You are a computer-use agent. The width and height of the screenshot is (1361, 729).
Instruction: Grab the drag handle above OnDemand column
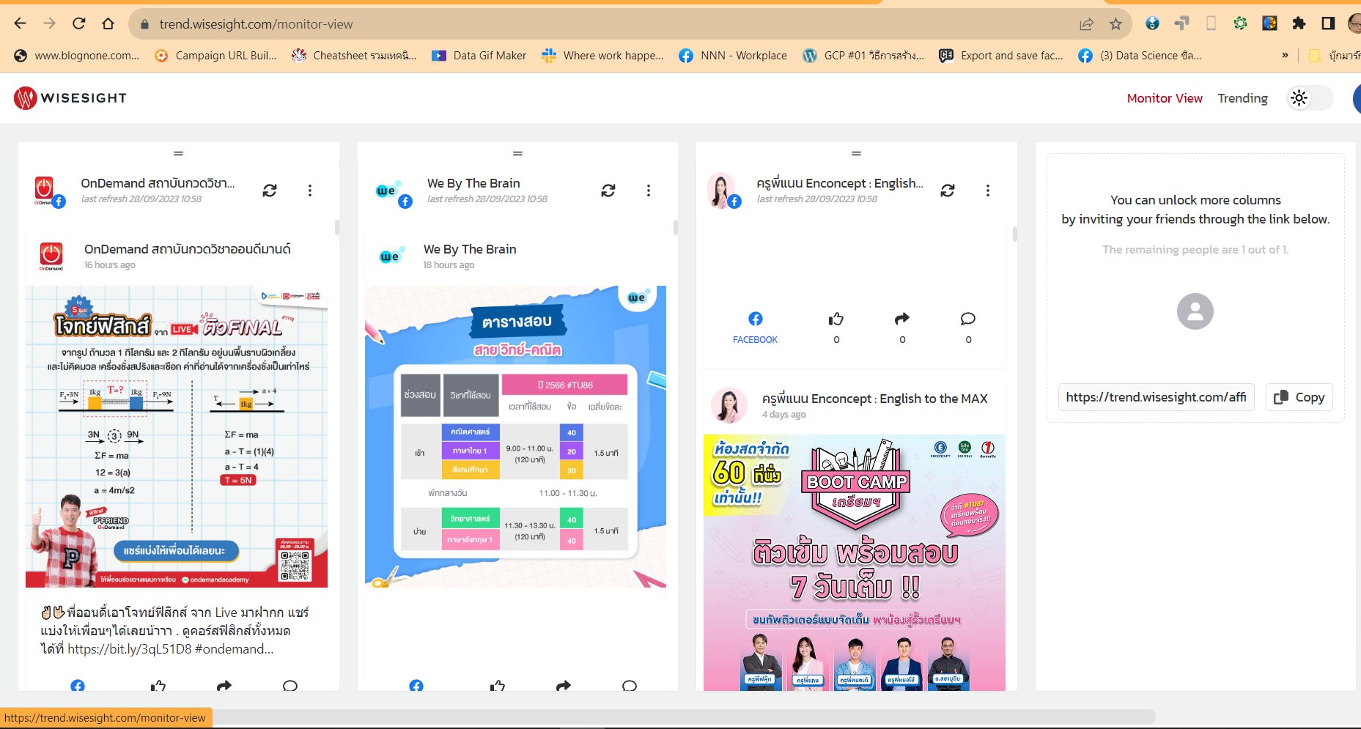(x=178, y=153)
